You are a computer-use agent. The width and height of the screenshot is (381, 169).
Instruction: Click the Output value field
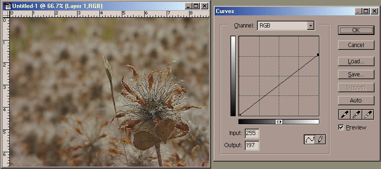[252, 145]
